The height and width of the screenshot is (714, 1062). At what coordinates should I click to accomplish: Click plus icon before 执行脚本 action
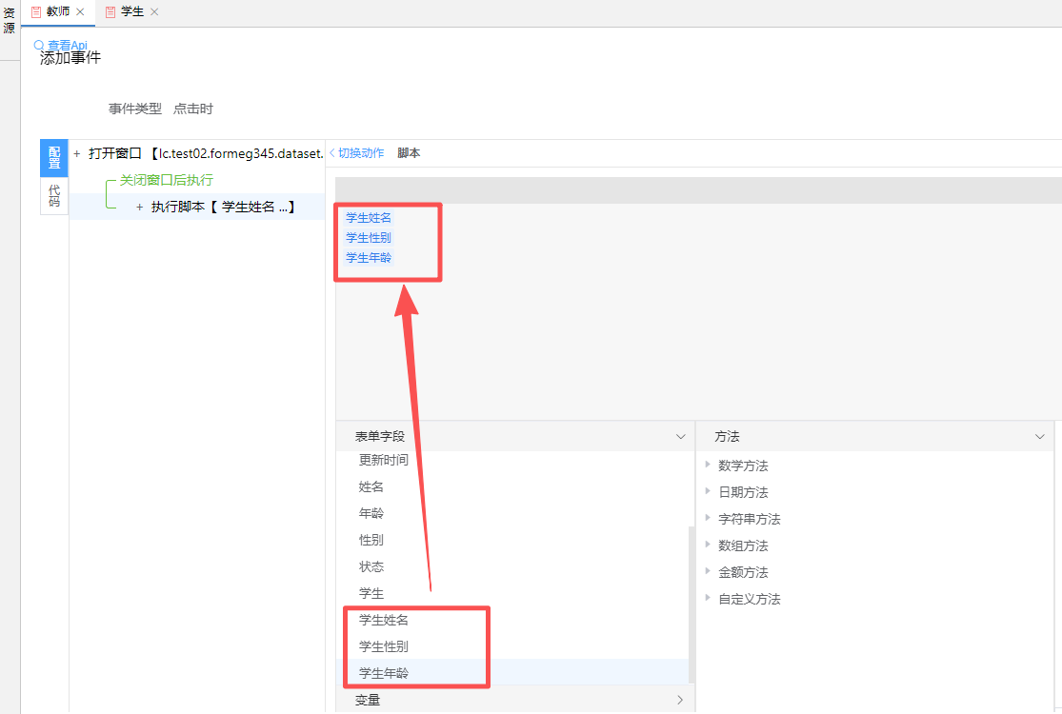139,207
